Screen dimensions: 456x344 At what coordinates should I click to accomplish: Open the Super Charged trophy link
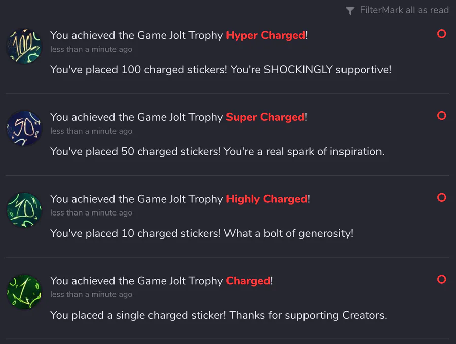[x=265, y=117]
